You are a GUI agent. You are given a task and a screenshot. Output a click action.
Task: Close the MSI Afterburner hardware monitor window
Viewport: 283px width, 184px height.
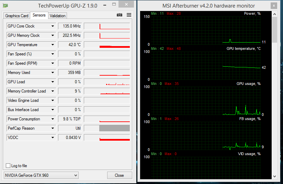coord(274,6)
